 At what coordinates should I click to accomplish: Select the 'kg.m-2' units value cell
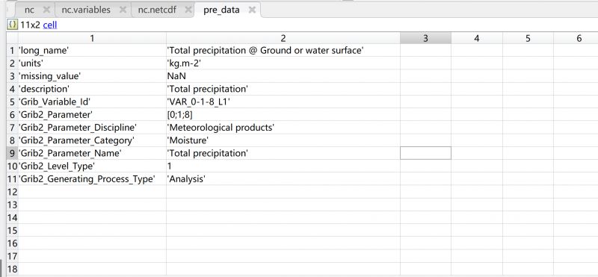pyautogui.click(x=283, y=63)
